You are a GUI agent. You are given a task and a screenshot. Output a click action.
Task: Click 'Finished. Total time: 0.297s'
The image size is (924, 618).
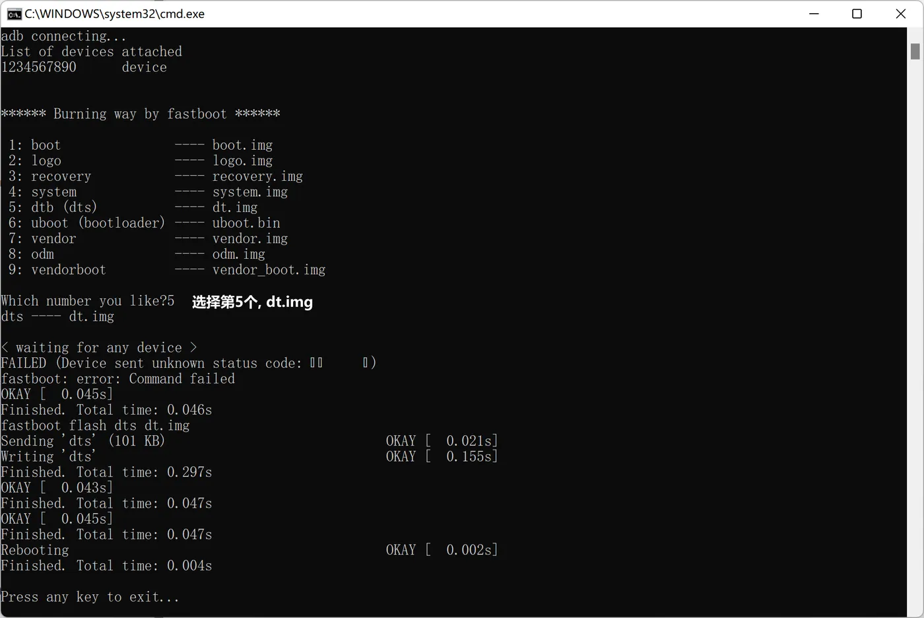tap(106, 473)
